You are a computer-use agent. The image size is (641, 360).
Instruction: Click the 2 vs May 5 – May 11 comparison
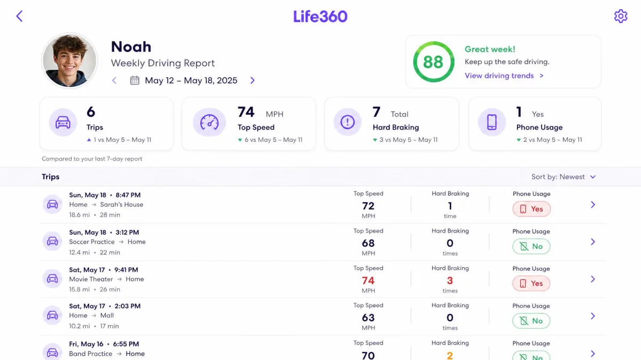point(550,140)
